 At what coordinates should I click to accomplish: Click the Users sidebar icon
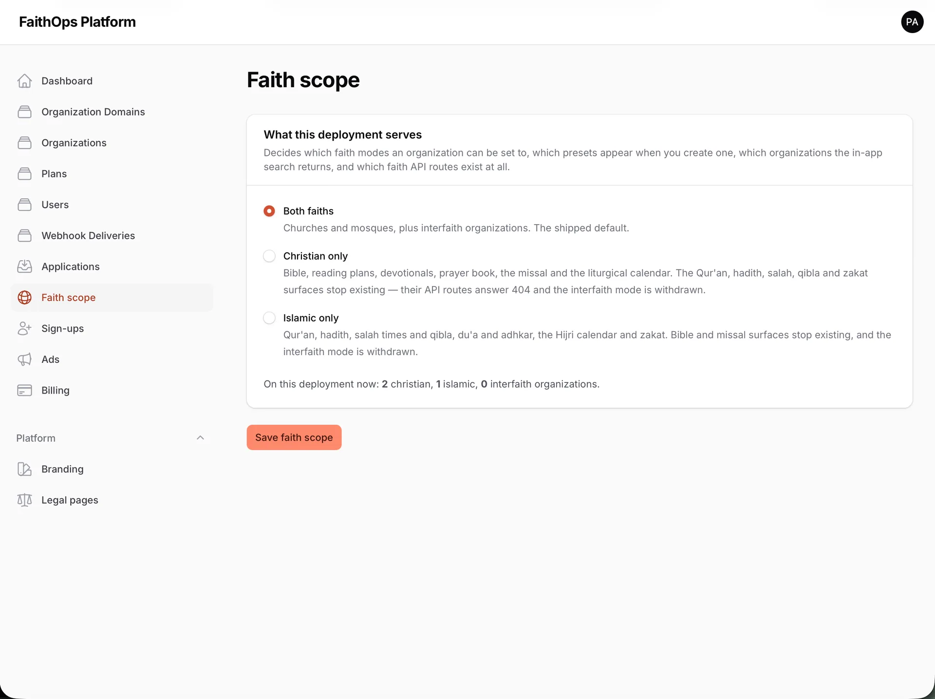tap(24, 205)
